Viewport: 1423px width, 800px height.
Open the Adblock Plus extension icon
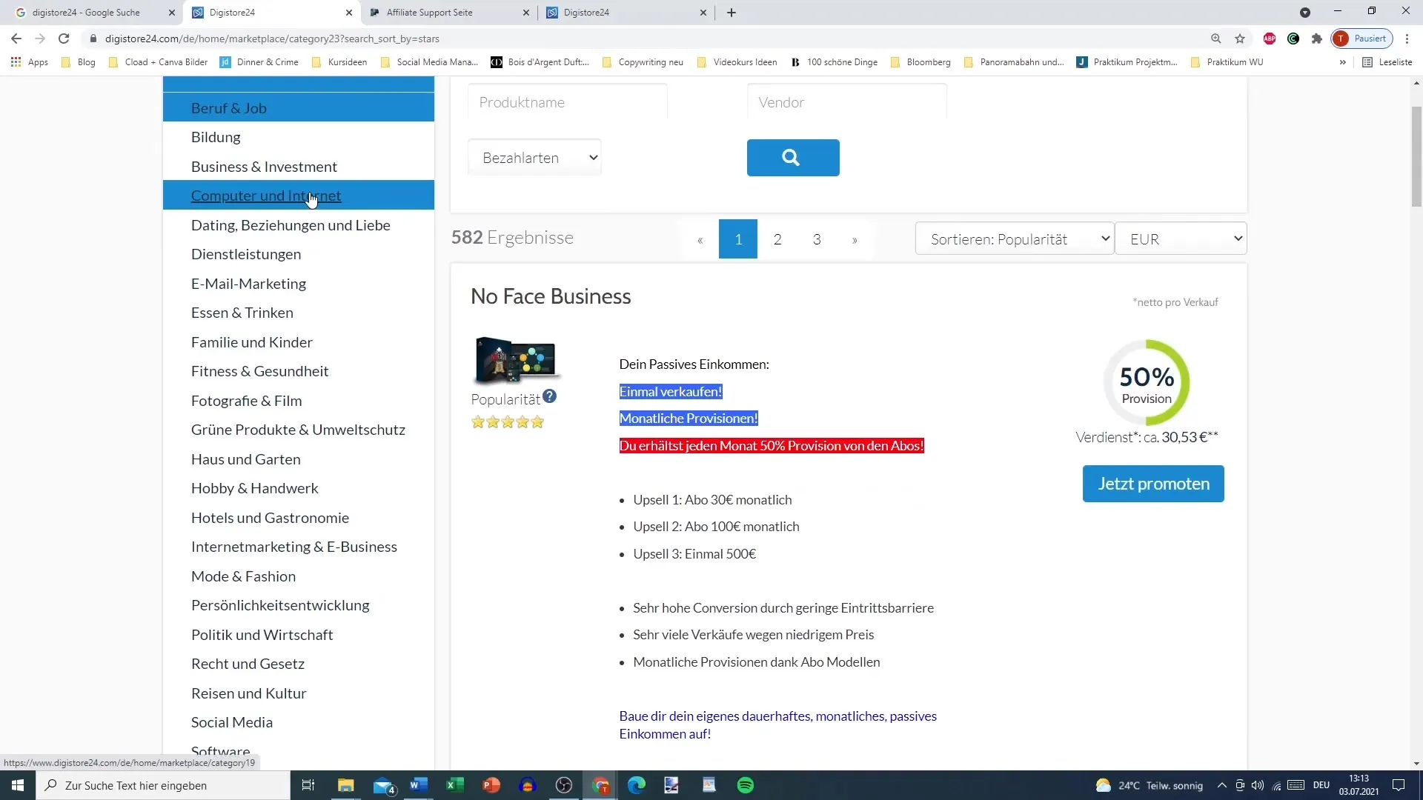(x=1270, y=39)
